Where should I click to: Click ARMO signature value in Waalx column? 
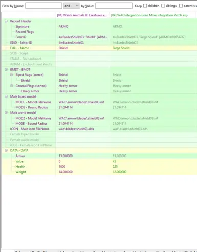63,26
